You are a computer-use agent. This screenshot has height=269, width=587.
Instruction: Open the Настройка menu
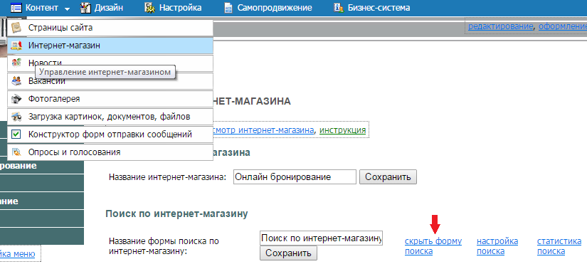(x=173, y=8)
